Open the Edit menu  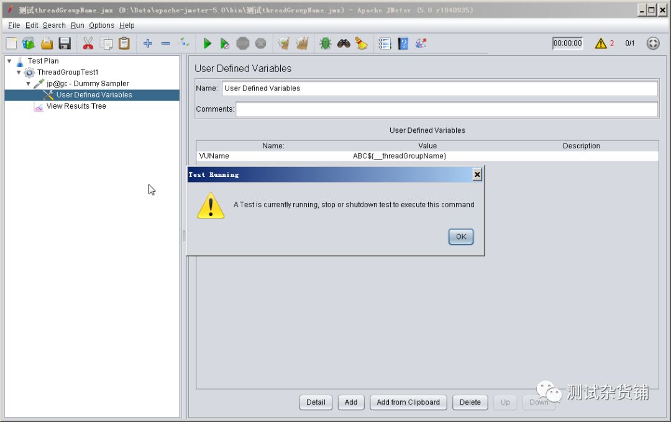(x=32, y=25)
